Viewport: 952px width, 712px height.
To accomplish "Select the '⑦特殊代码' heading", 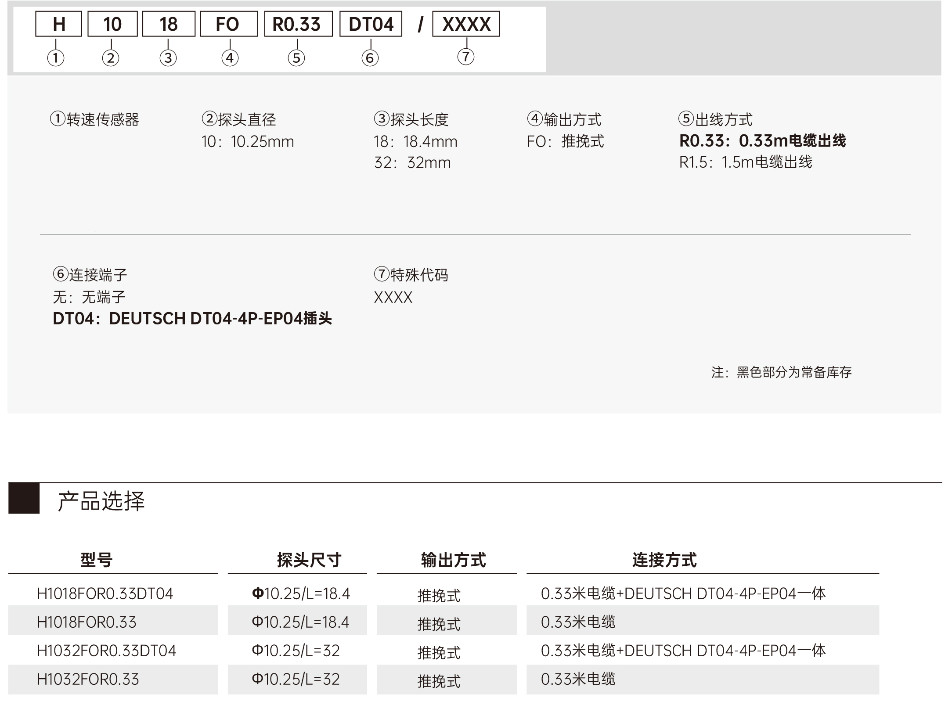I will point(411,275).
